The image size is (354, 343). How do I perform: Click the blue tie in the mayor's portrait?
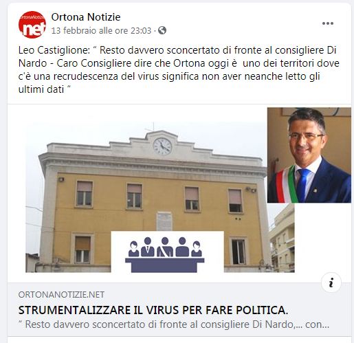point(303,185)
